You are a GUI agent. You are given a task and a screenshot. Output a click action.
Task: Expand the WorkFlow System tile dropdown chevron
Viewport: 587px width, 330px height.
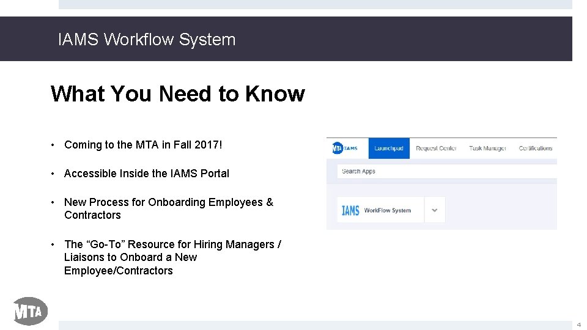(435, 210)
